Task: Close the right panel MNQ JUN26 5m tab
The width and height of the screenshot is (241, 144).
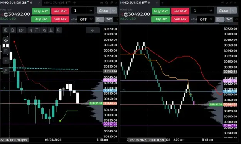Action: pyautogui.click(x=157, y=3)
